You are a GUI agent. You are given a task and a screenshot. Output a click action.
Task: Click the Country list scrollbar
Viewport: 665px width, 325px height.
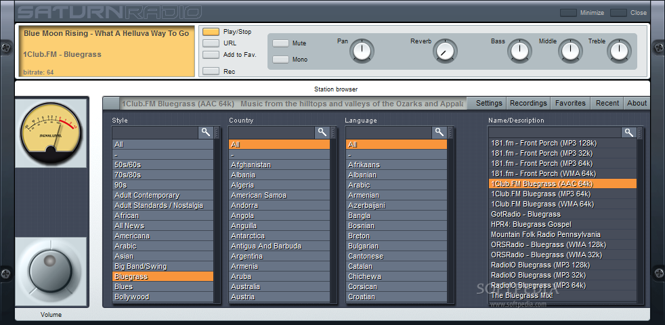pyautogui.click(x=334, y=215)
